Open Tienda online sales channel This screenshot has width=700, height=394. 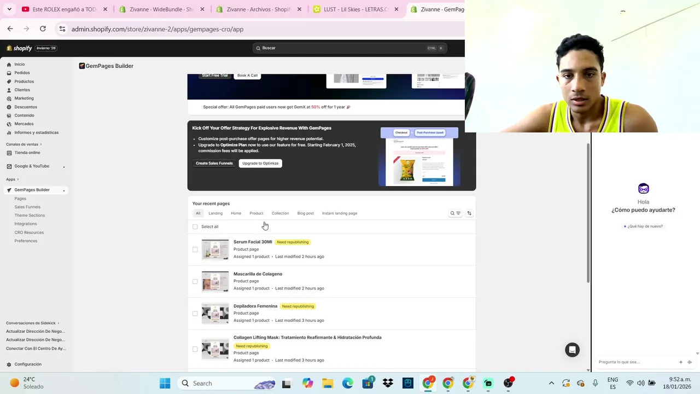click(27, 153)
